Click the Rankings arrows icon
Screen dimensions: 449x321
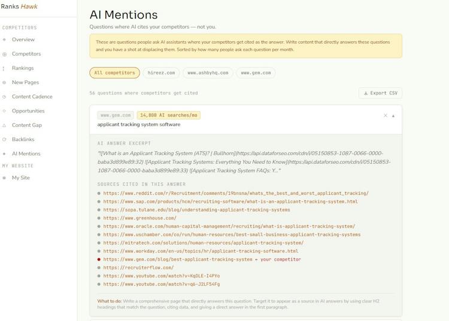(x=4, y=68)
